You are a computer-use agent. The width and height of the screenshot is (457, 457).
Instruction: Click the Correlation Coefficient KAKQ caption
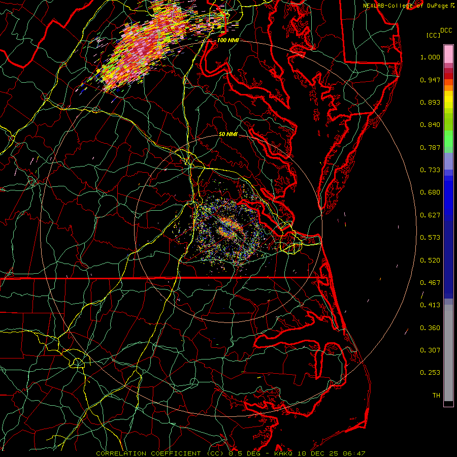pyautogui.click(x=231, y=453)
